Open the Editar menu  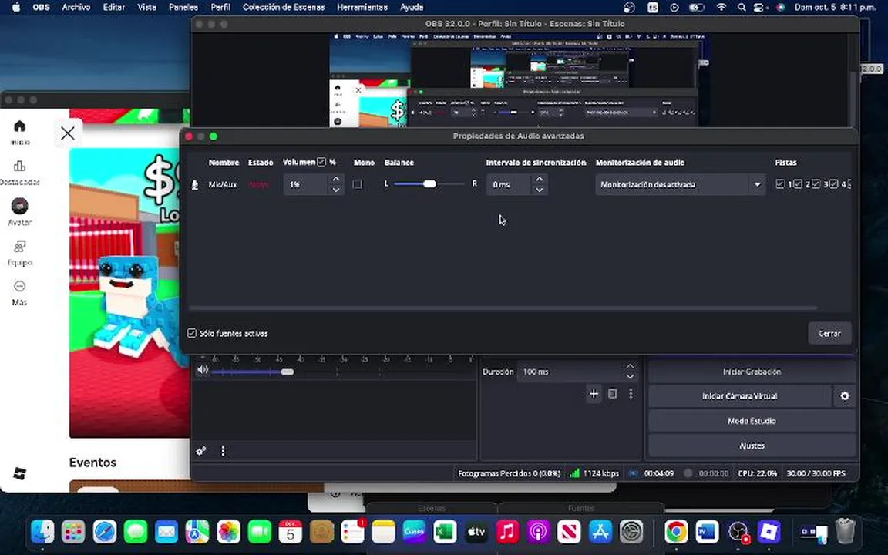pos(114,8)
